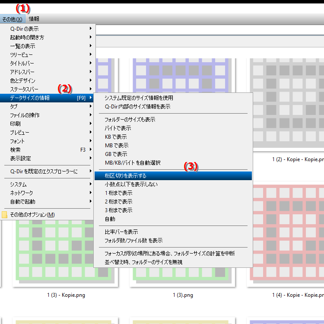Expand arrow next to 自動で起動

pos(91,201)
